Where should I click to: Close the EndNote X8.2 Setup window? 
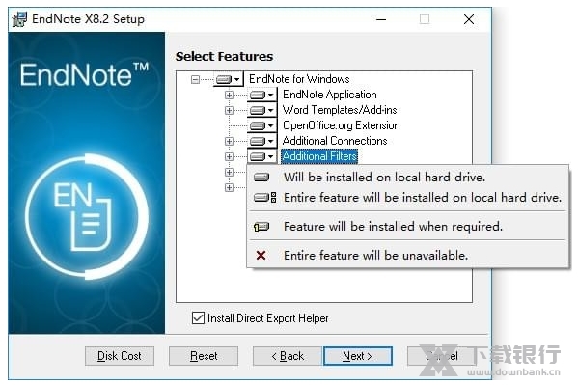[x=469, y=19]
